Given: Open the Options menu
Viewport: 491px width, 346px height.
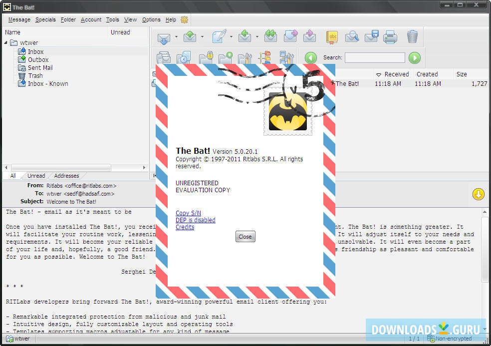Looking at the screenshot, I should 151,20.
